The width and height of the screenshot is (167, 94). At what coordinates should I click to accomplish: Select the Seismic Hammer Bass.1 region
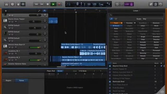(x=83, y=59)
